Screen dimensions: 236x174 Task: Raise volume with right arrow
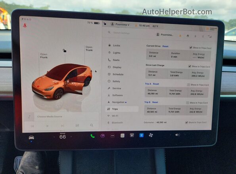185,135
